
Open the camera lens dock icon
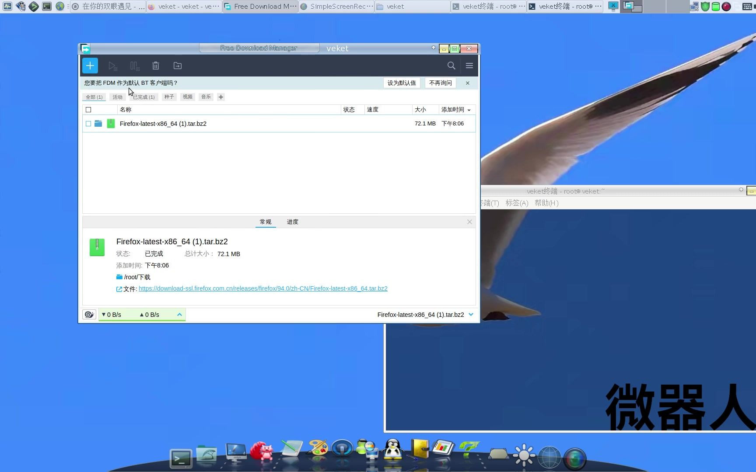[x=575, y=458]
